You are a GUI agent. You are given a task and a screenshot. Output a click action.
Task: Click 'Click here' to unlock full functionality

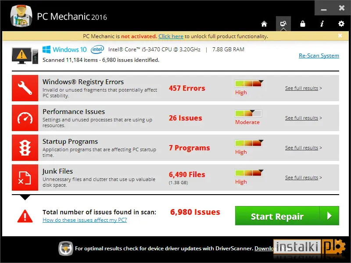(x=171, y=36)
